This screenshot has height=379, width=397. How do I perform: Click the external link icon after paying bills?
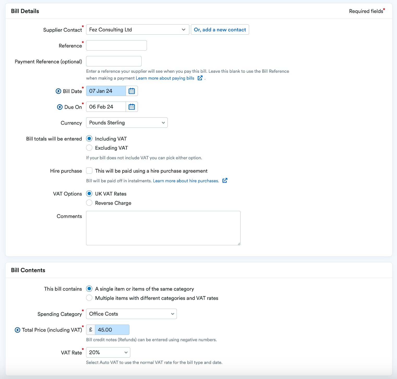coord(200,78)
